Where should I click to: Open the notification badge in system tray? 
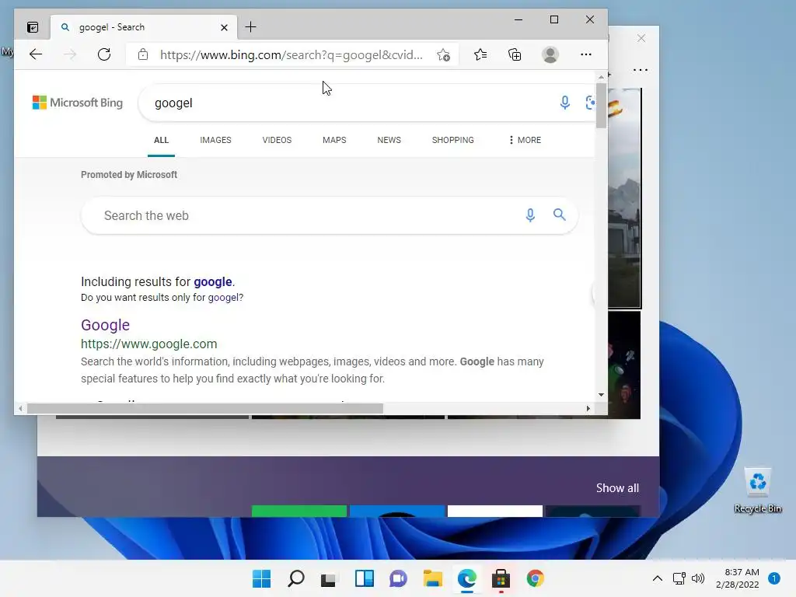tap(774, 578)
